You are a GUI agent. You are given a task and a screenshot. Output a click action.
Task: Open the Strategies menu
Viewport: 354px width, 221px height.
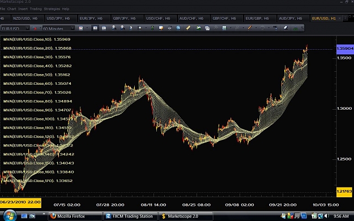[52, 9]
